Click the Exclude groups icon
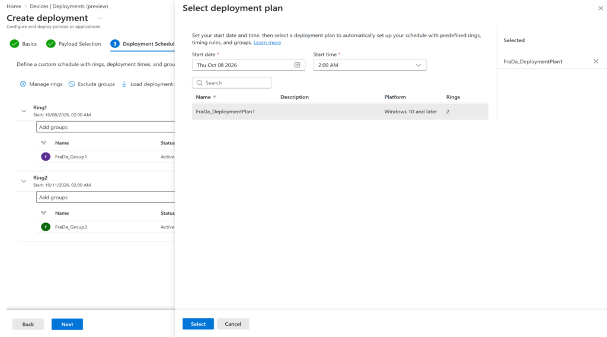The height and width of the screenshot is (337, 607). 72,84
